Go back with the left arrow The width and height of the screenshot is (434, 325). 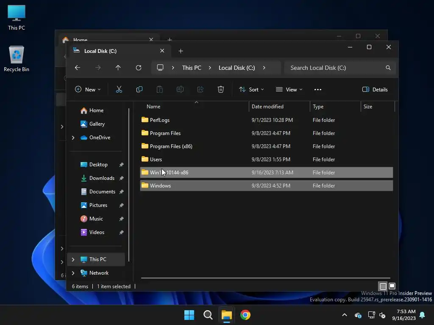78,68
